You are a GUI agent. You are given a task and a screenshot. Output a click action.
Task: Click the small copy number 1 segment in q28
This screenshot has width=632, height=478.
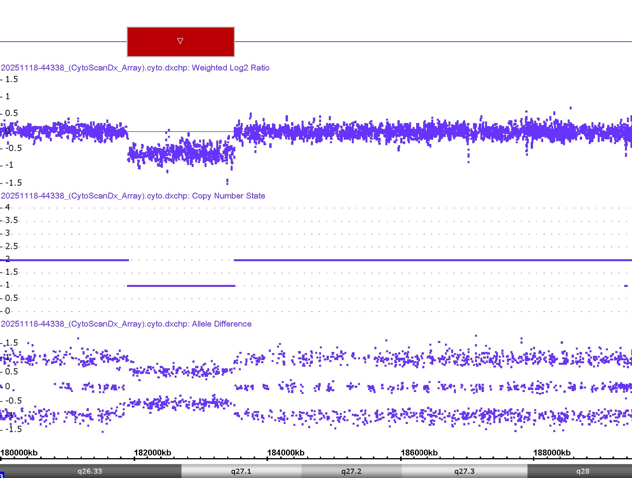pos(626,286)
